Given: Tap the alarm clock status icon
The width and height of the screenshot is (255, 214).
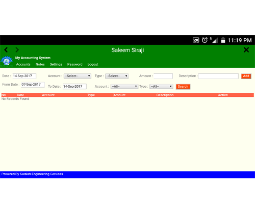Looking at the screenshot, I should pos(205,40).
